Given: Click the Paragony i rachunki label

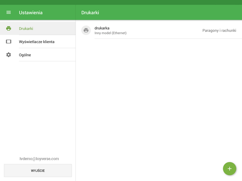Looking at the screenshot, I should tap(219, 30).
